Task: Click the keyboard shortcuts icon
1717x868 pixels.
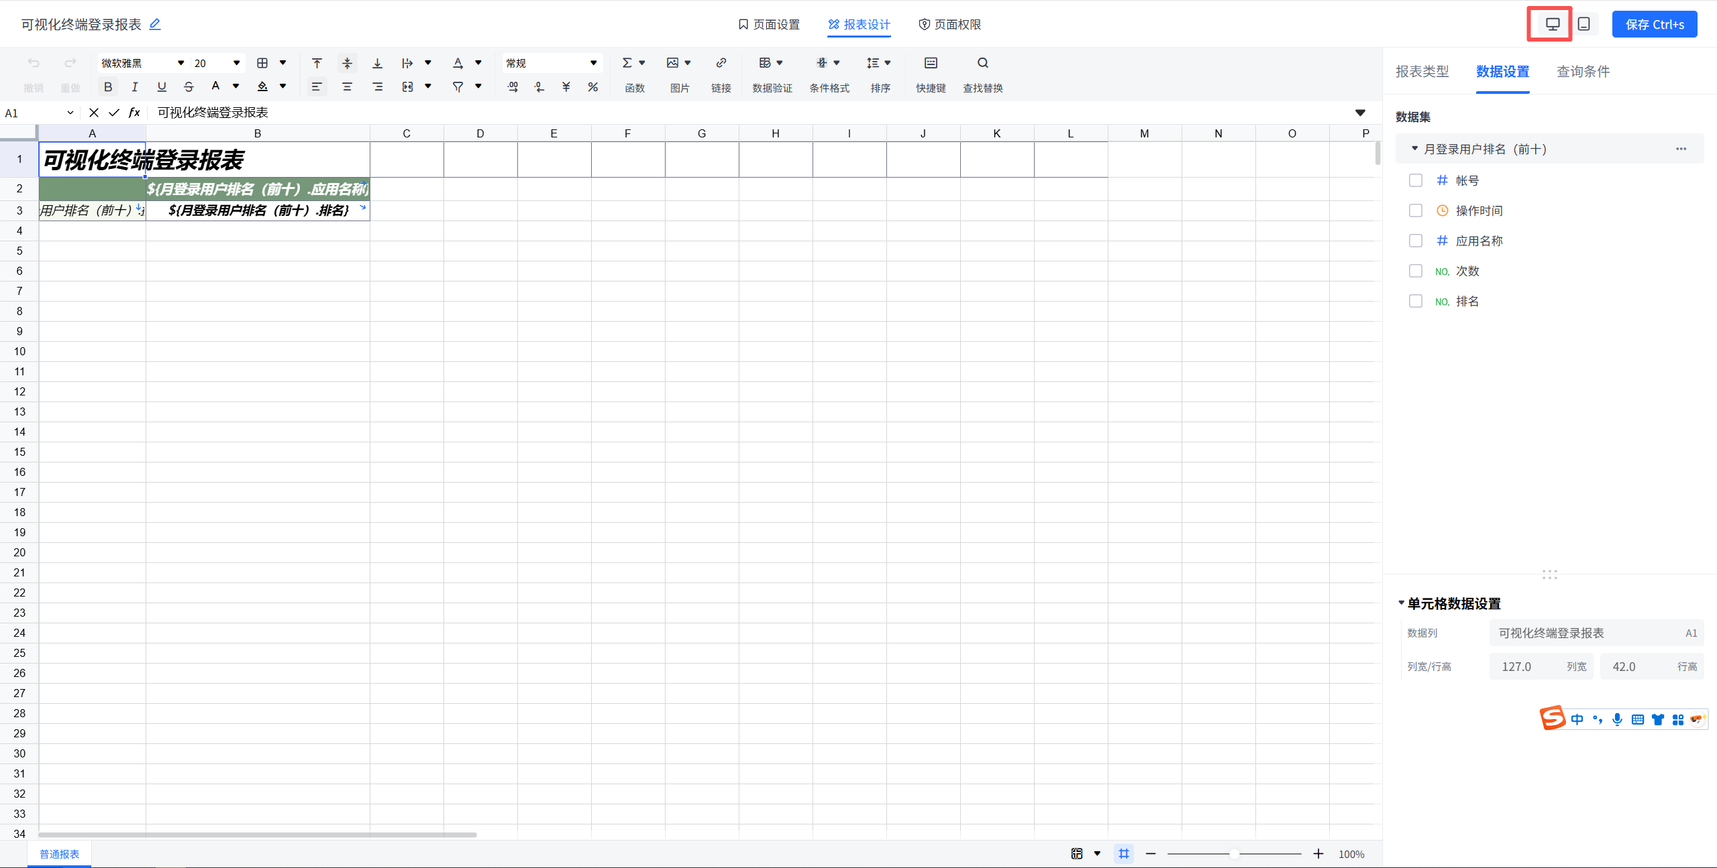Action: (931, 64)
